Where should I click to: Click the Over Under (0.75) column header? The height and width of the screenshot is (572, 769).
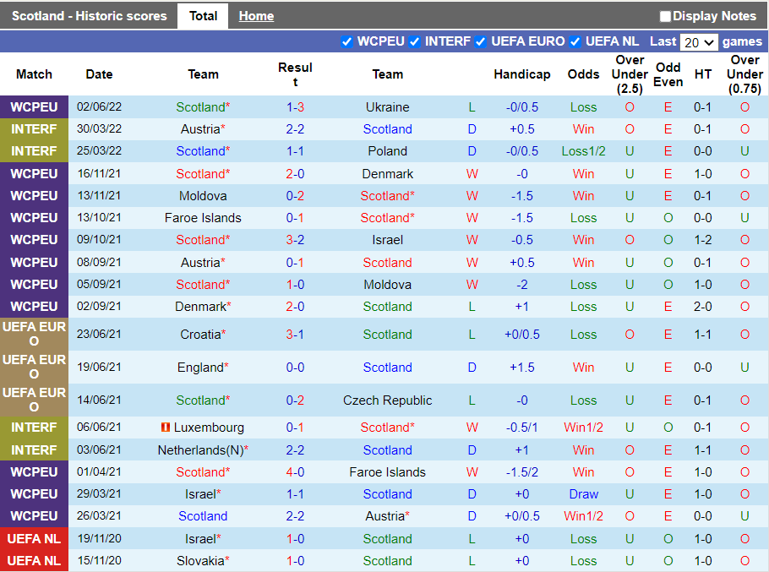744,74
